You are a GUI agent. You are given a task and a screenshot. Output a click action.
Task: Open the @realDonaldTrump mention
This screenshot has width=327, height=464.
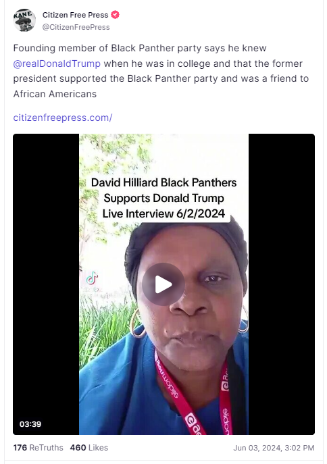click(57, 63)
